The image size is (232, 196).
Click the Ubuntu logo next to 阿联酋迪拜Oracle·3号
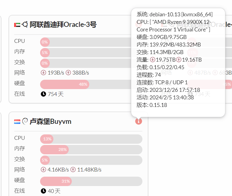click(x=25, y=24)
